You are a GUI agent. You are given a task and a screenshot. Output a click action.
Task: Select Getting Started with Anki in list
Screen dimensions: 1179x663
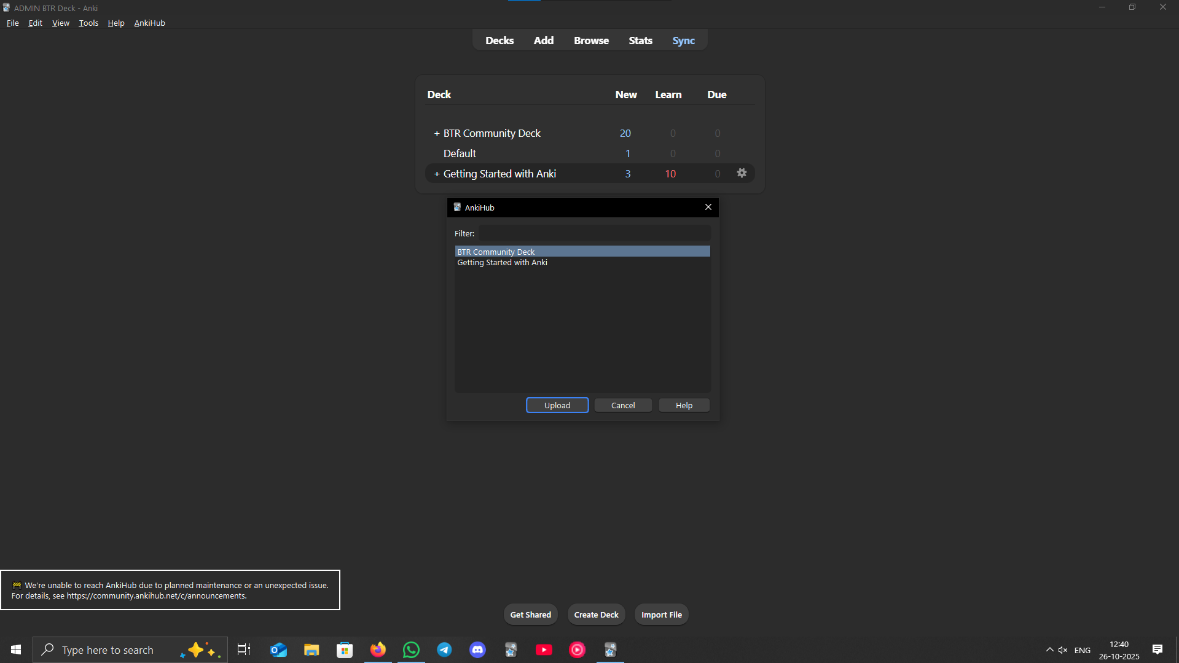(502, 263)
